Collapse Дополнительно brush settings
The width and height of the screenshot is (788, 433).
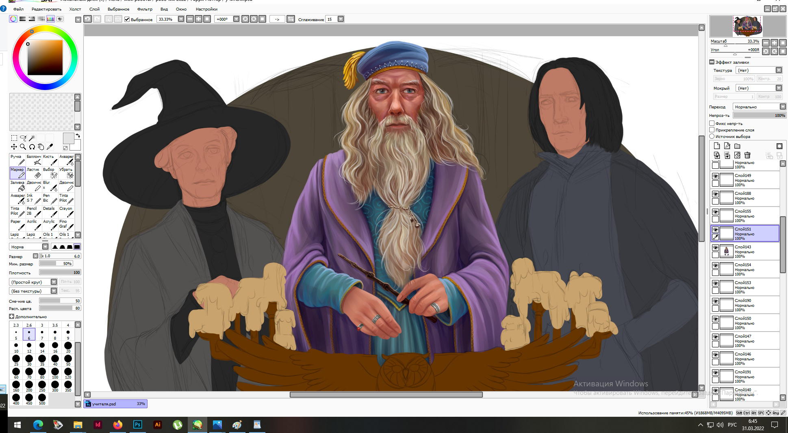point(11,317)
